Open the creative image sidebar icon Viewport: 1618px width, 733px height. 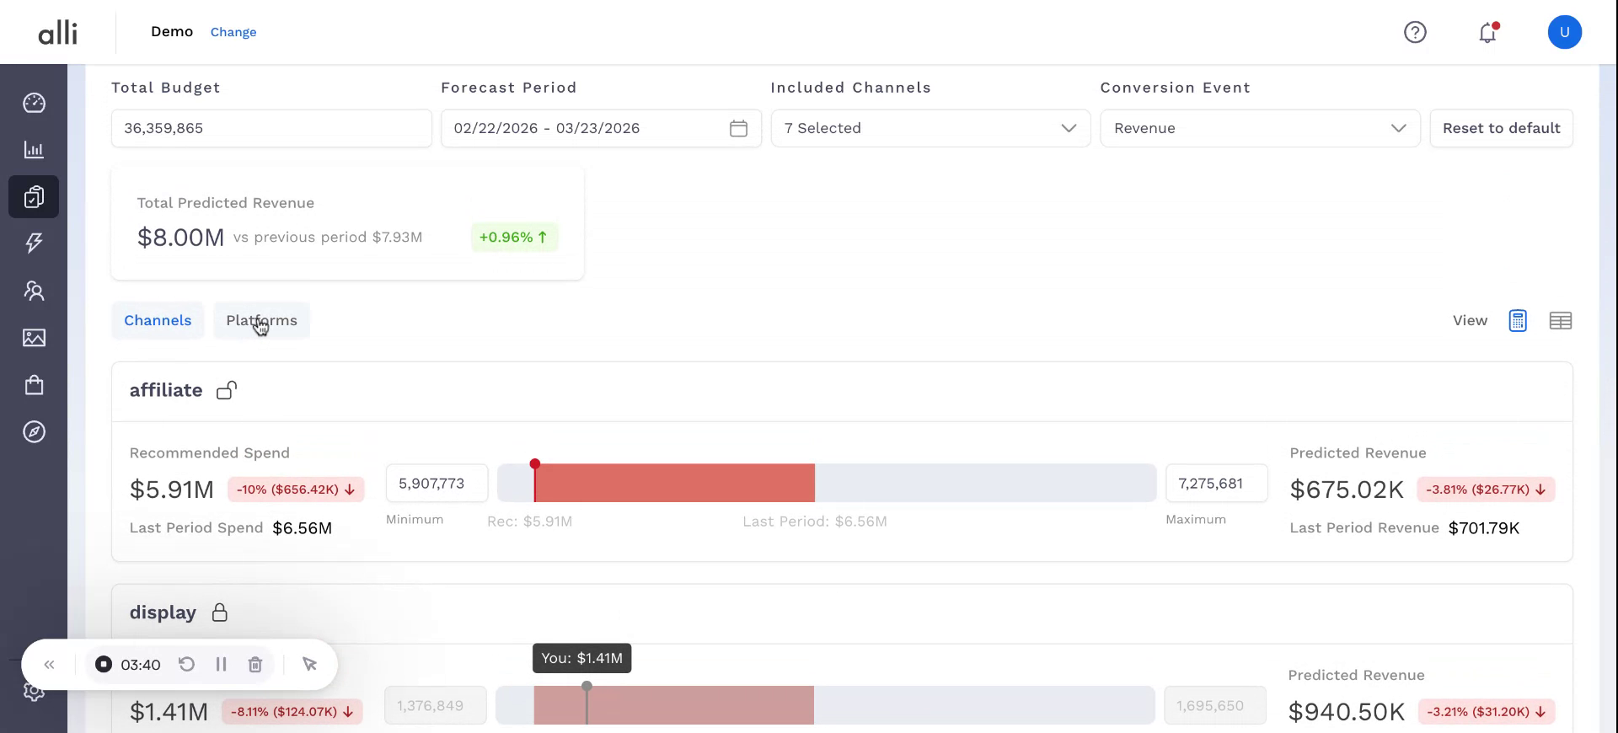pyautogui.click(x=34, y=338)
